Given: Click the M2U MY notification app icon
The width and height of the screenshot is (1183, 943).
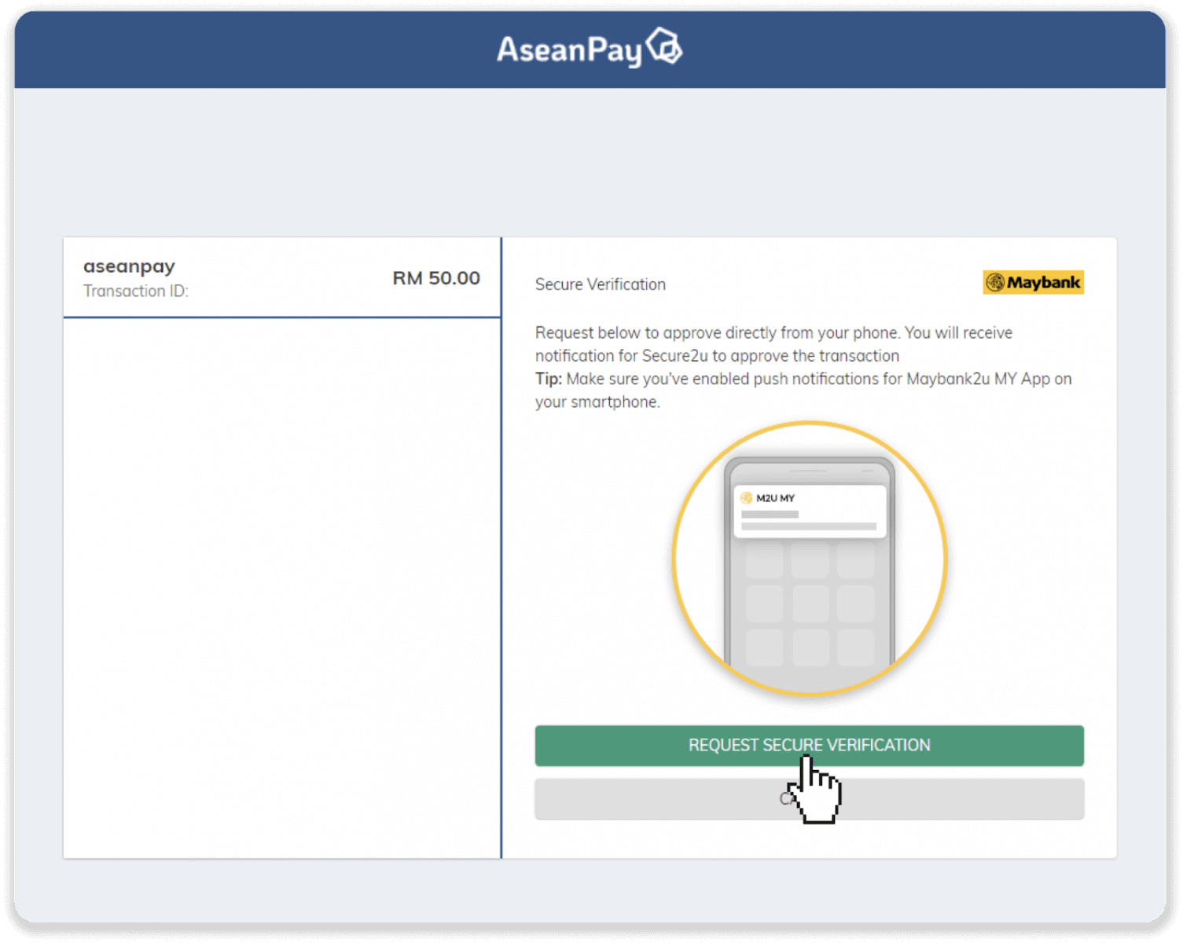Looking at the screenshot, I should 747,498.
